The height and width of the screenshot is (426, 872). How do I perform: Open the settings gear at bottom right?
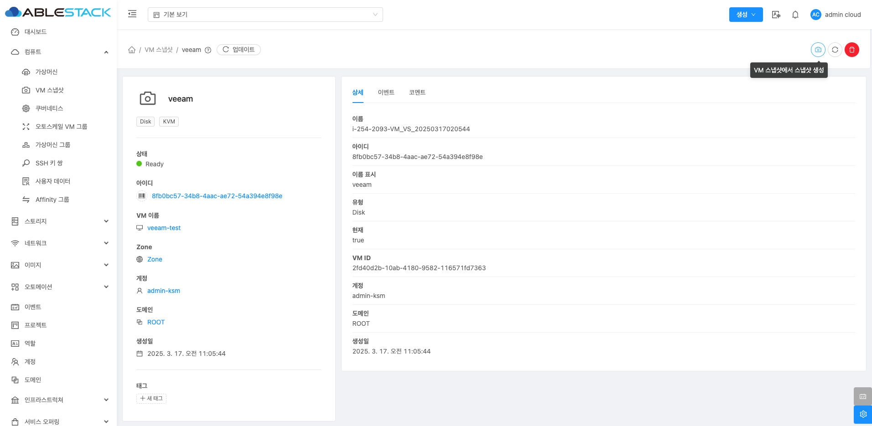[862, 414]
